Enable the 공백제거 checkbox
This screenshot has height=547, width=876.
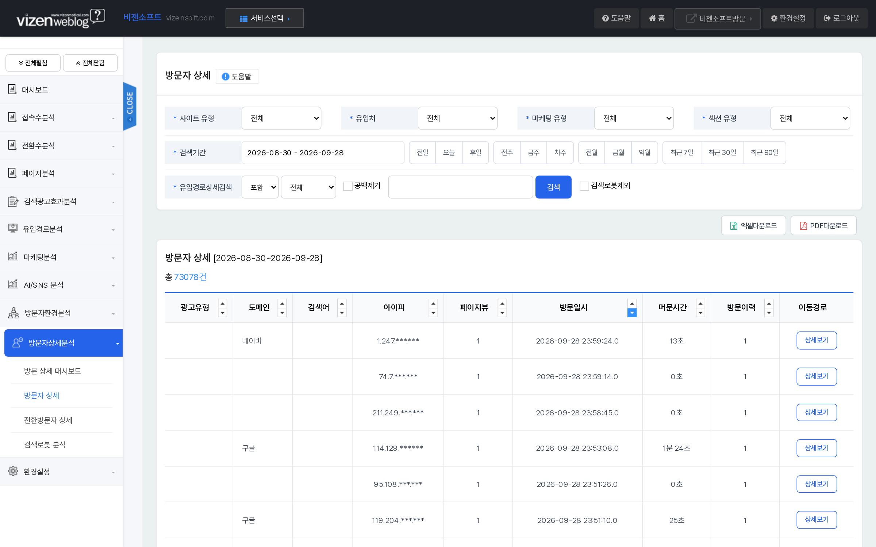click(348, 186)
